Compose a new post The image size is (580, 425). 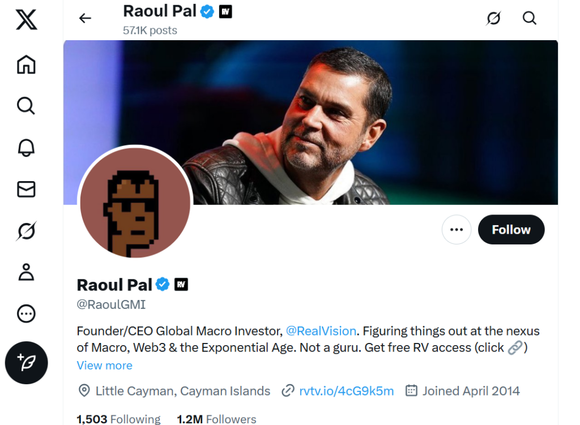click(26, 363)
